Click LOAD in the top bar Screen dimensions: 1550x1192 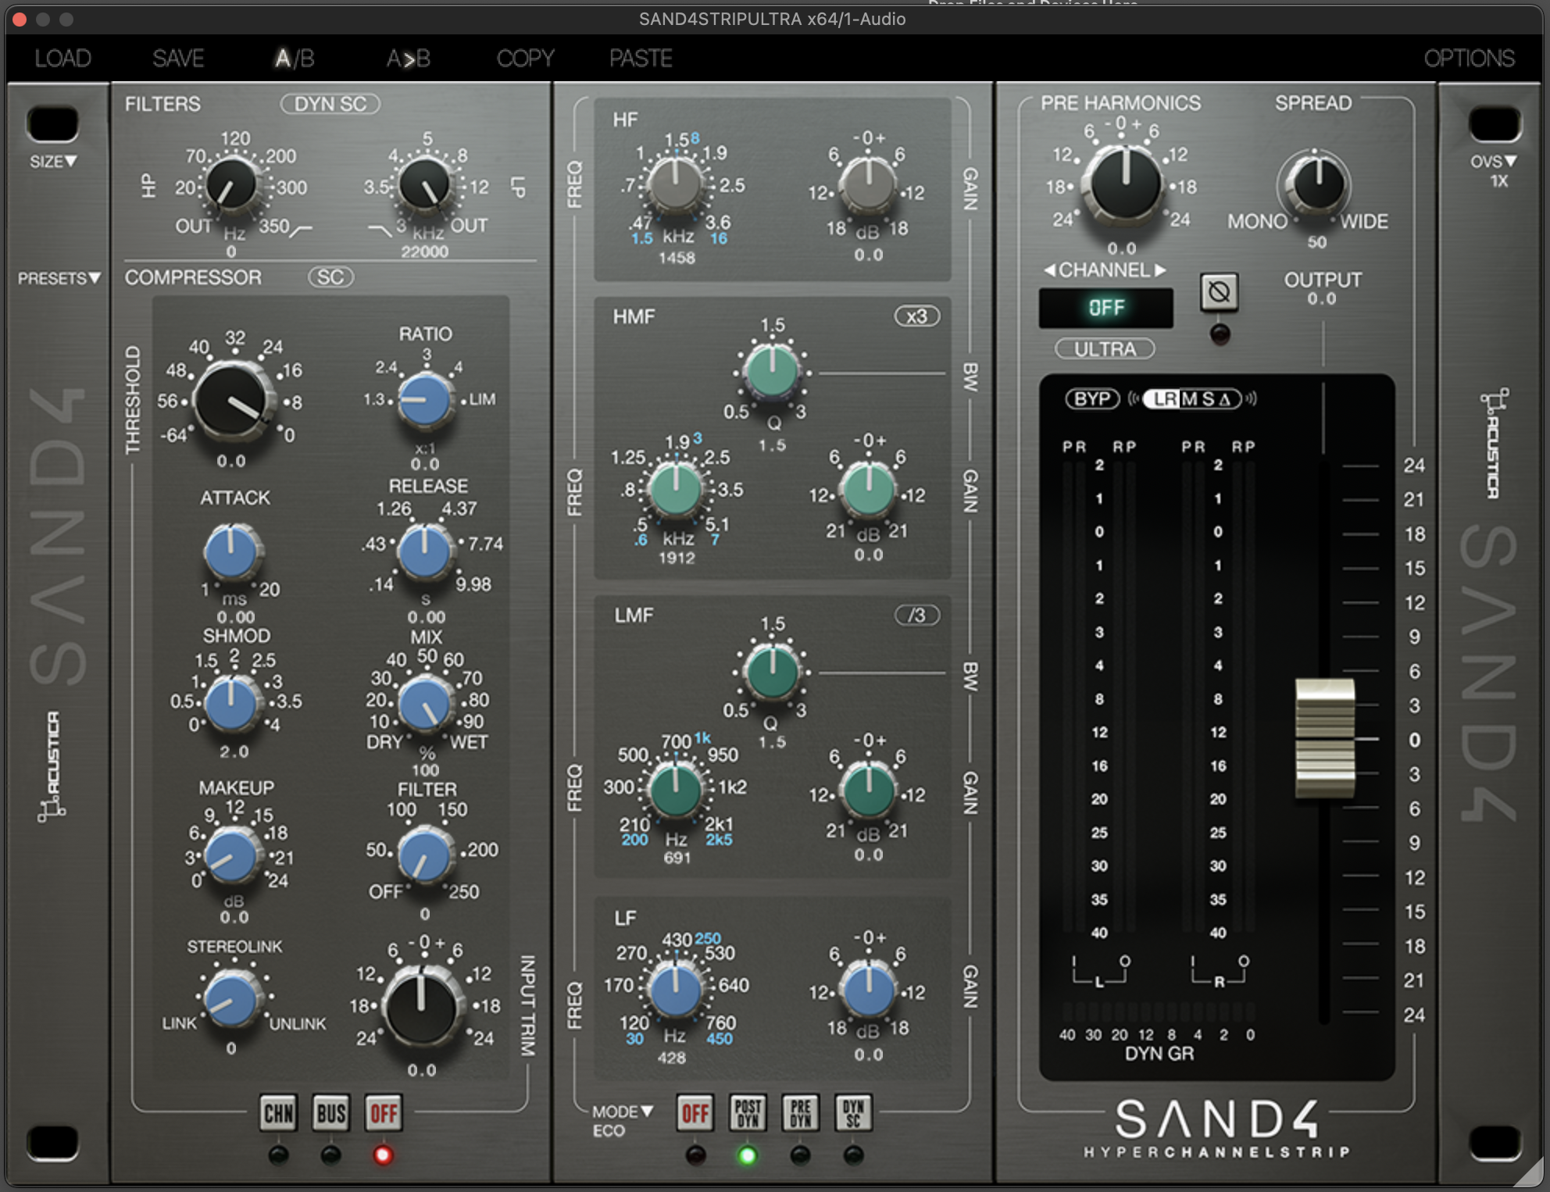tap(62, 59)
